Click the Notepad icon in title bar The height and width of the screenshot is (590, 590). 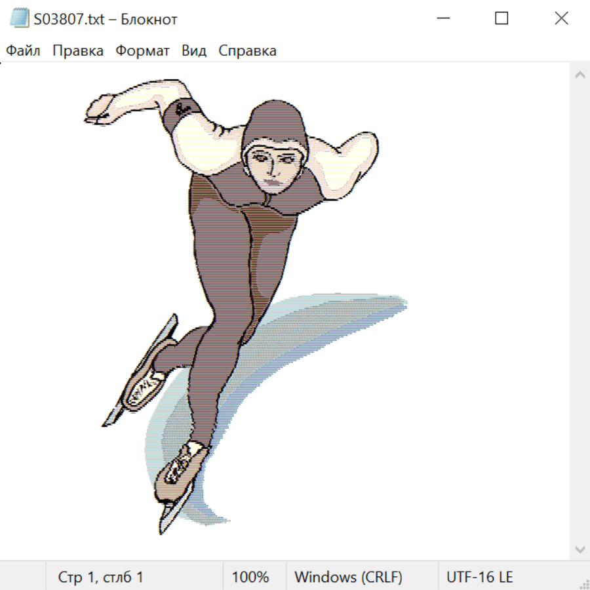[x=20, y=19]
